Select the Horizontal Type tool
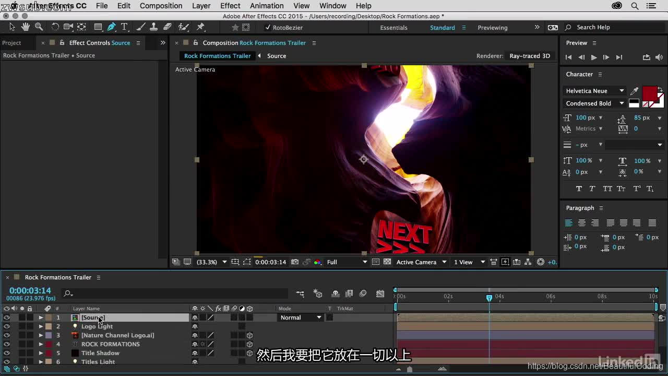The width and height of the screenshot is (668, 376). coord(124,27)
